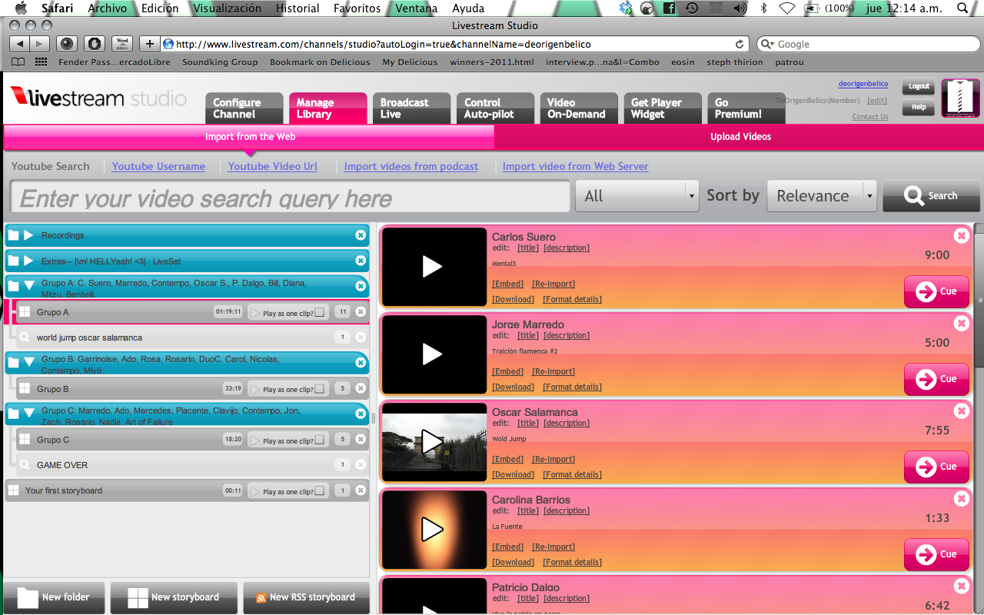Viewport: 984px width, 615px height.
Task: Open the 'All' category dropdown
Action: pos(637,196)
